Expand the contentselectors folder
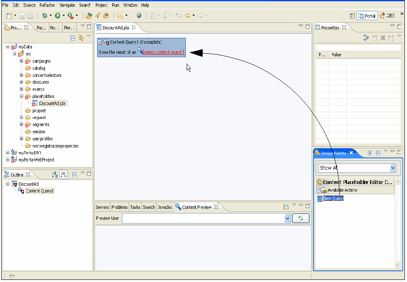Screen dimensions: 407x282 point(21,75)
